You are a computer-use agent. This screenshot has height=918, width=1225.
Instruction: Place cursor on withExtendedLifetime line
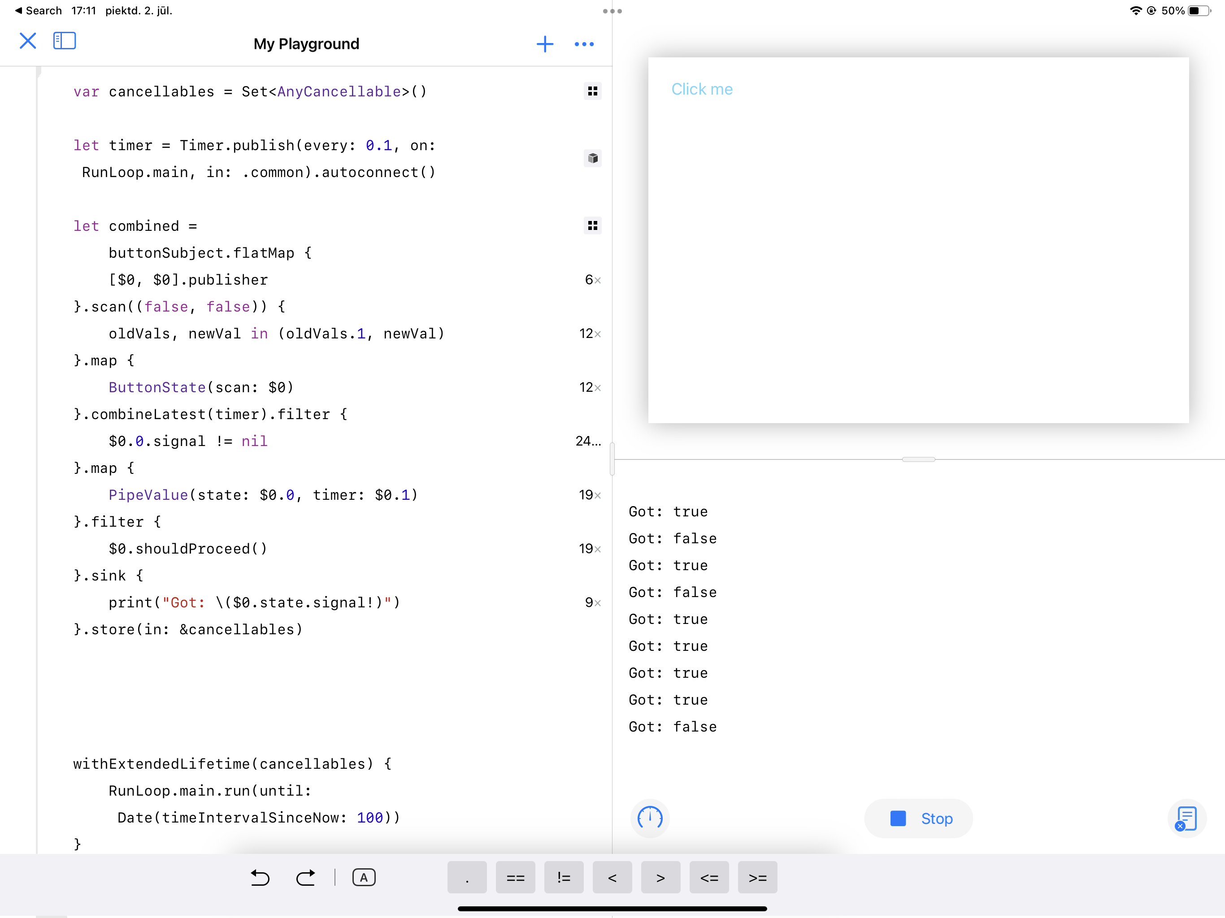coord(233,764)
